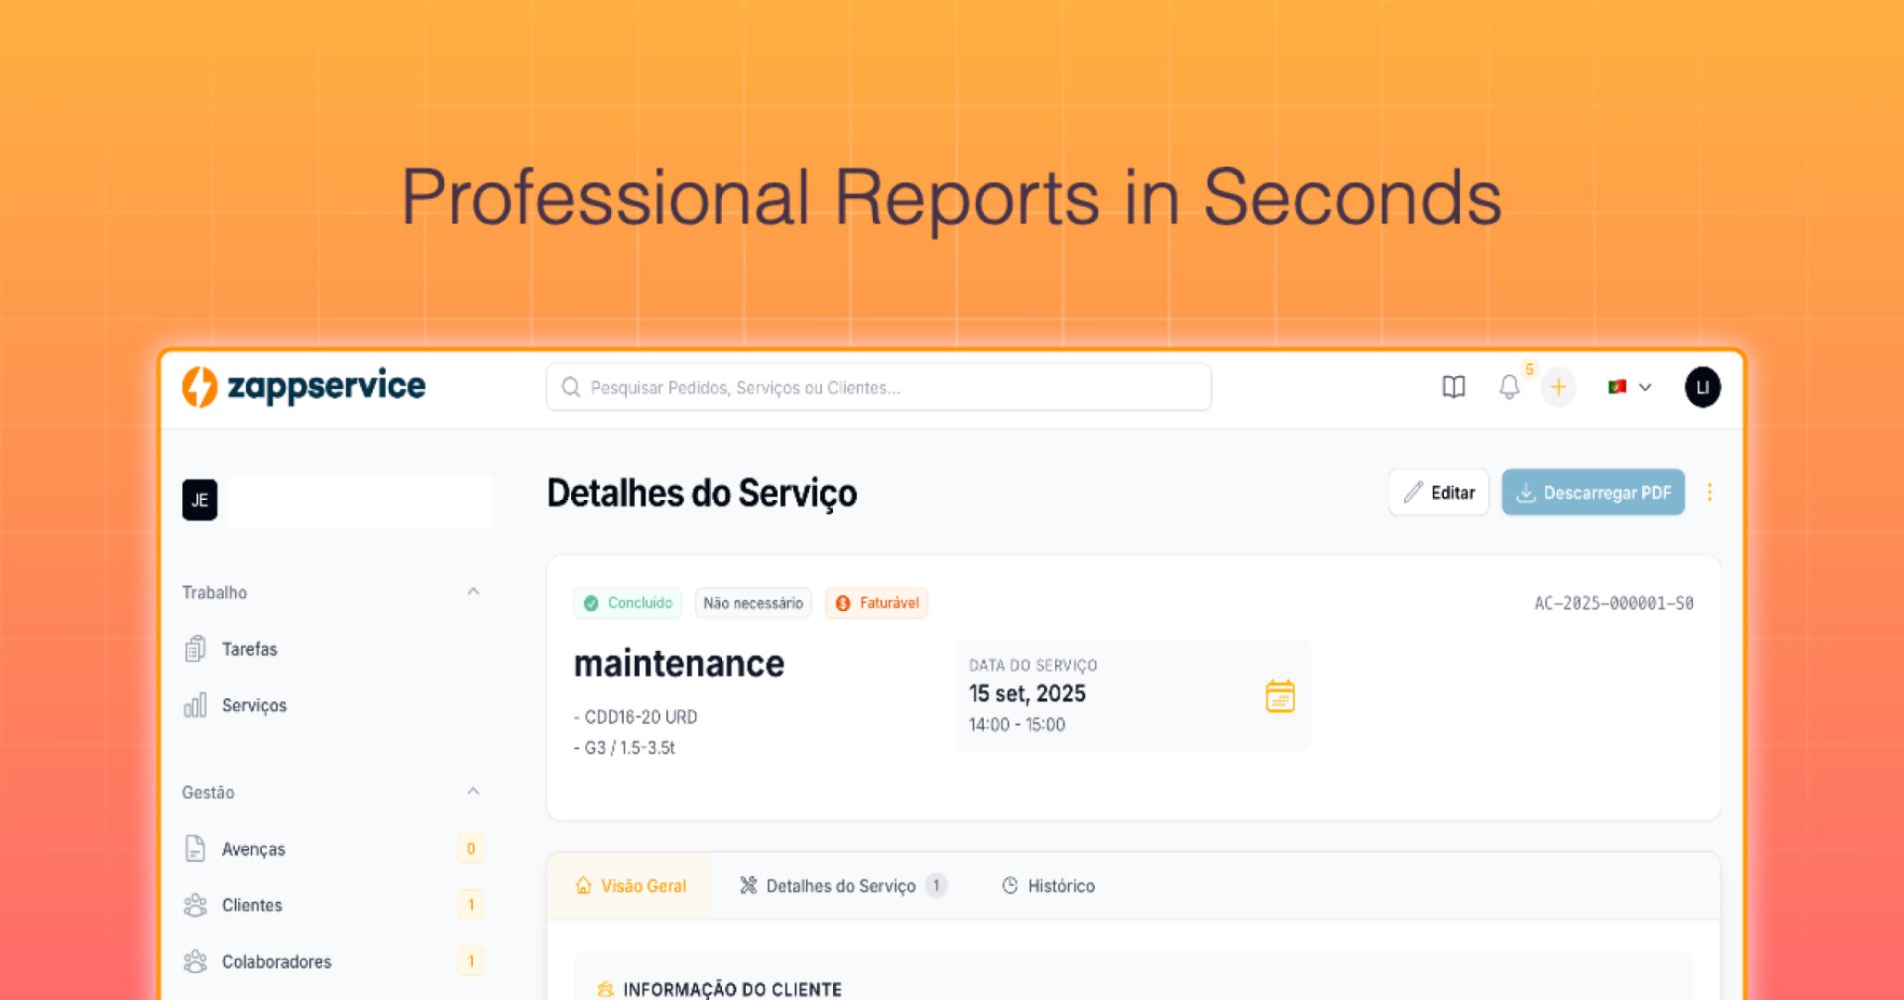Collapse the Trabalho section
Screen dimensions: 1904x1000
coord(474,592)
